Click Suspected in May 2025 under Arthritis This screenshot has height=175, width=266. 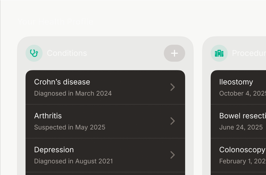(x=70, y=127)
